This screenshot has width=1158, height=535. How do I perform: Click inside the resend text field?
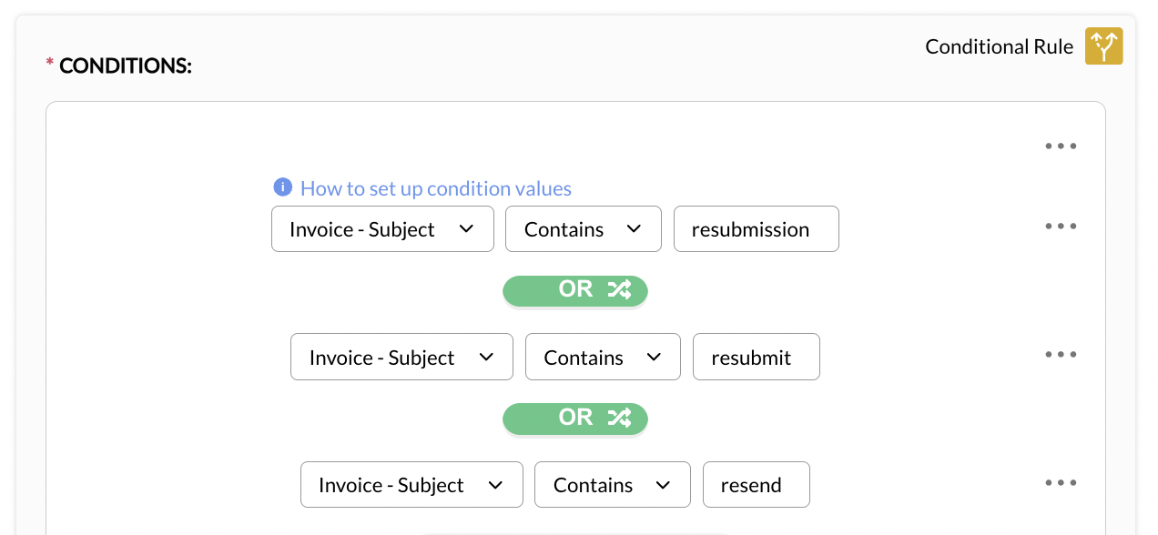(757, 484)
